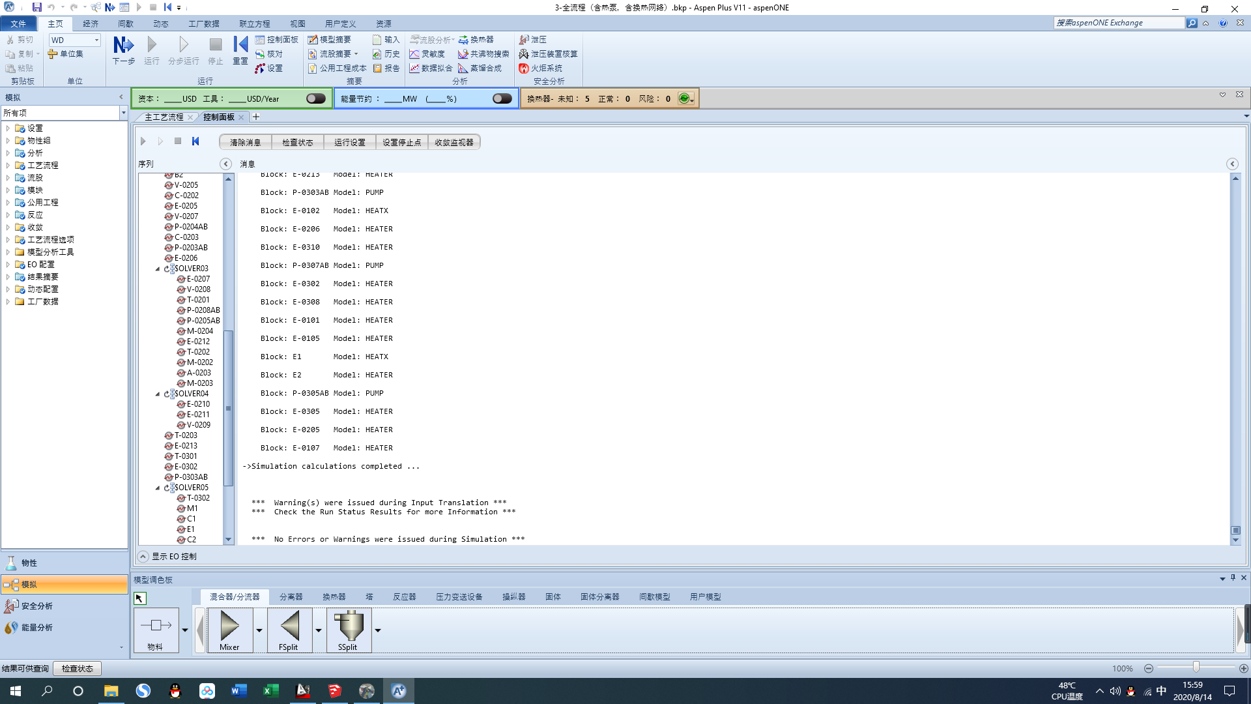Viewport: 1251px width, 704px height.
Task: Open the Control Panel (控制面板) ribbon icon
Action: [277, 40]
